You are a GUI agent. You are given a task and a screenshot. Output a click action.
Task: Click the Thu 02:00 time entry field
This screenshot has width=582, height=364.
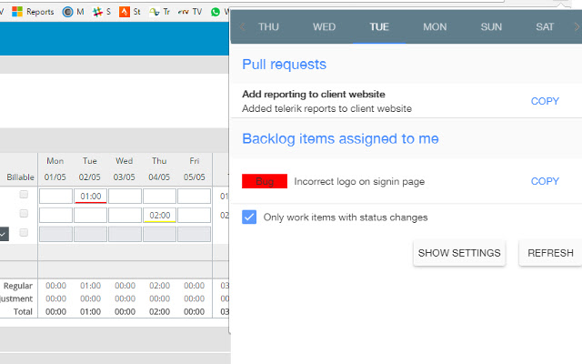[160, 216]
